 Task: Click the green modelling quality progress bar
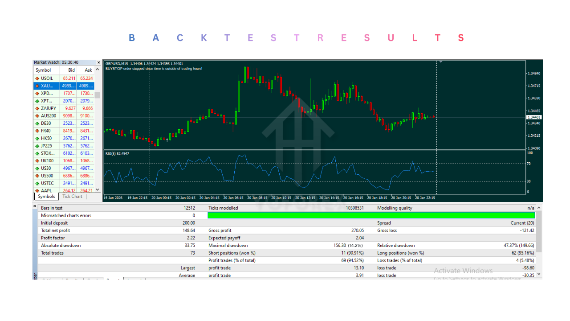372,215
